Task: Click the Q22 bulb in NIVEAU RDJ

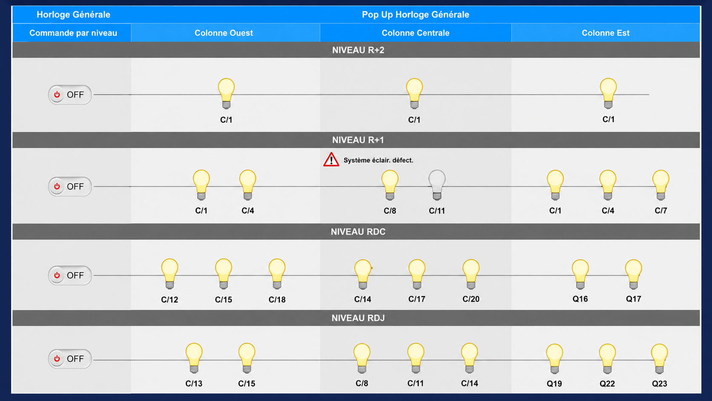Action: (x=607, y=359)
